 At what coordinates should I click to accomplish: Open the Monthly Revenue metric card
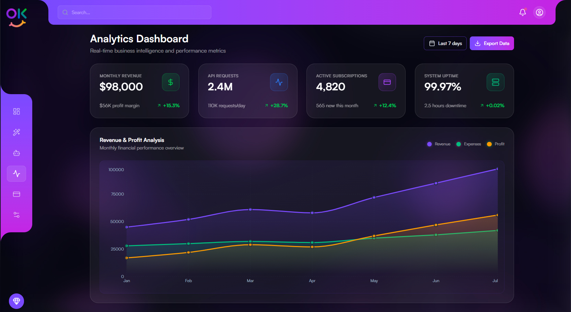pyautogui.click(x=139, y=91)
